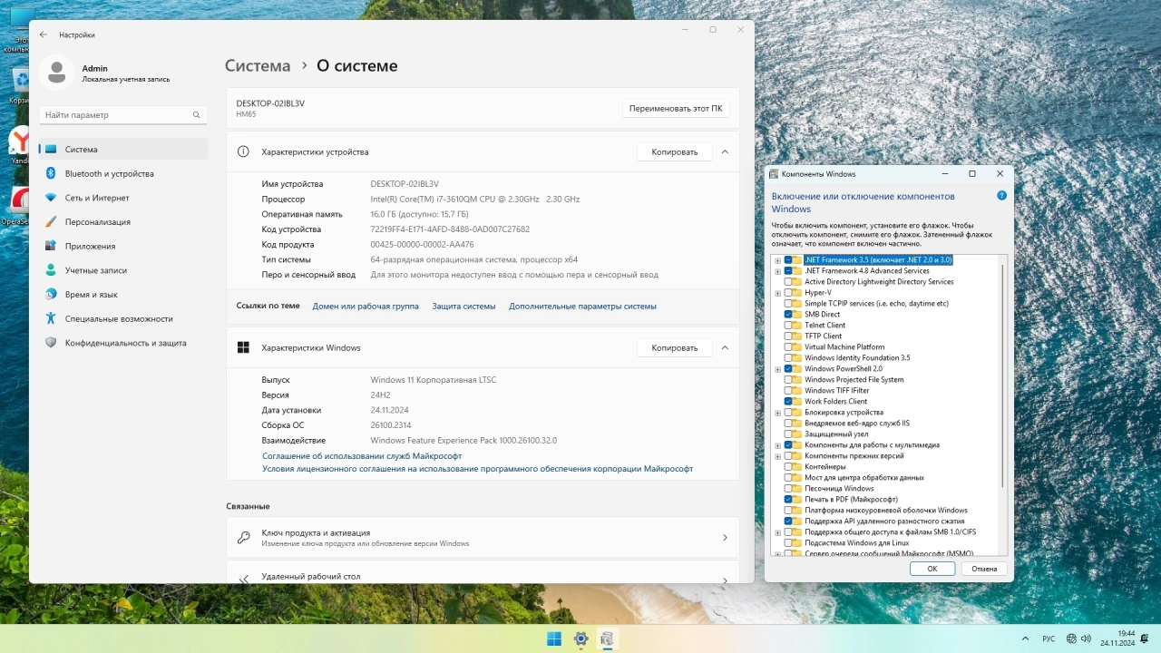Click the РУС language indicator
Viewport: 1161px width, 653px height.
tap(1049, 638)
